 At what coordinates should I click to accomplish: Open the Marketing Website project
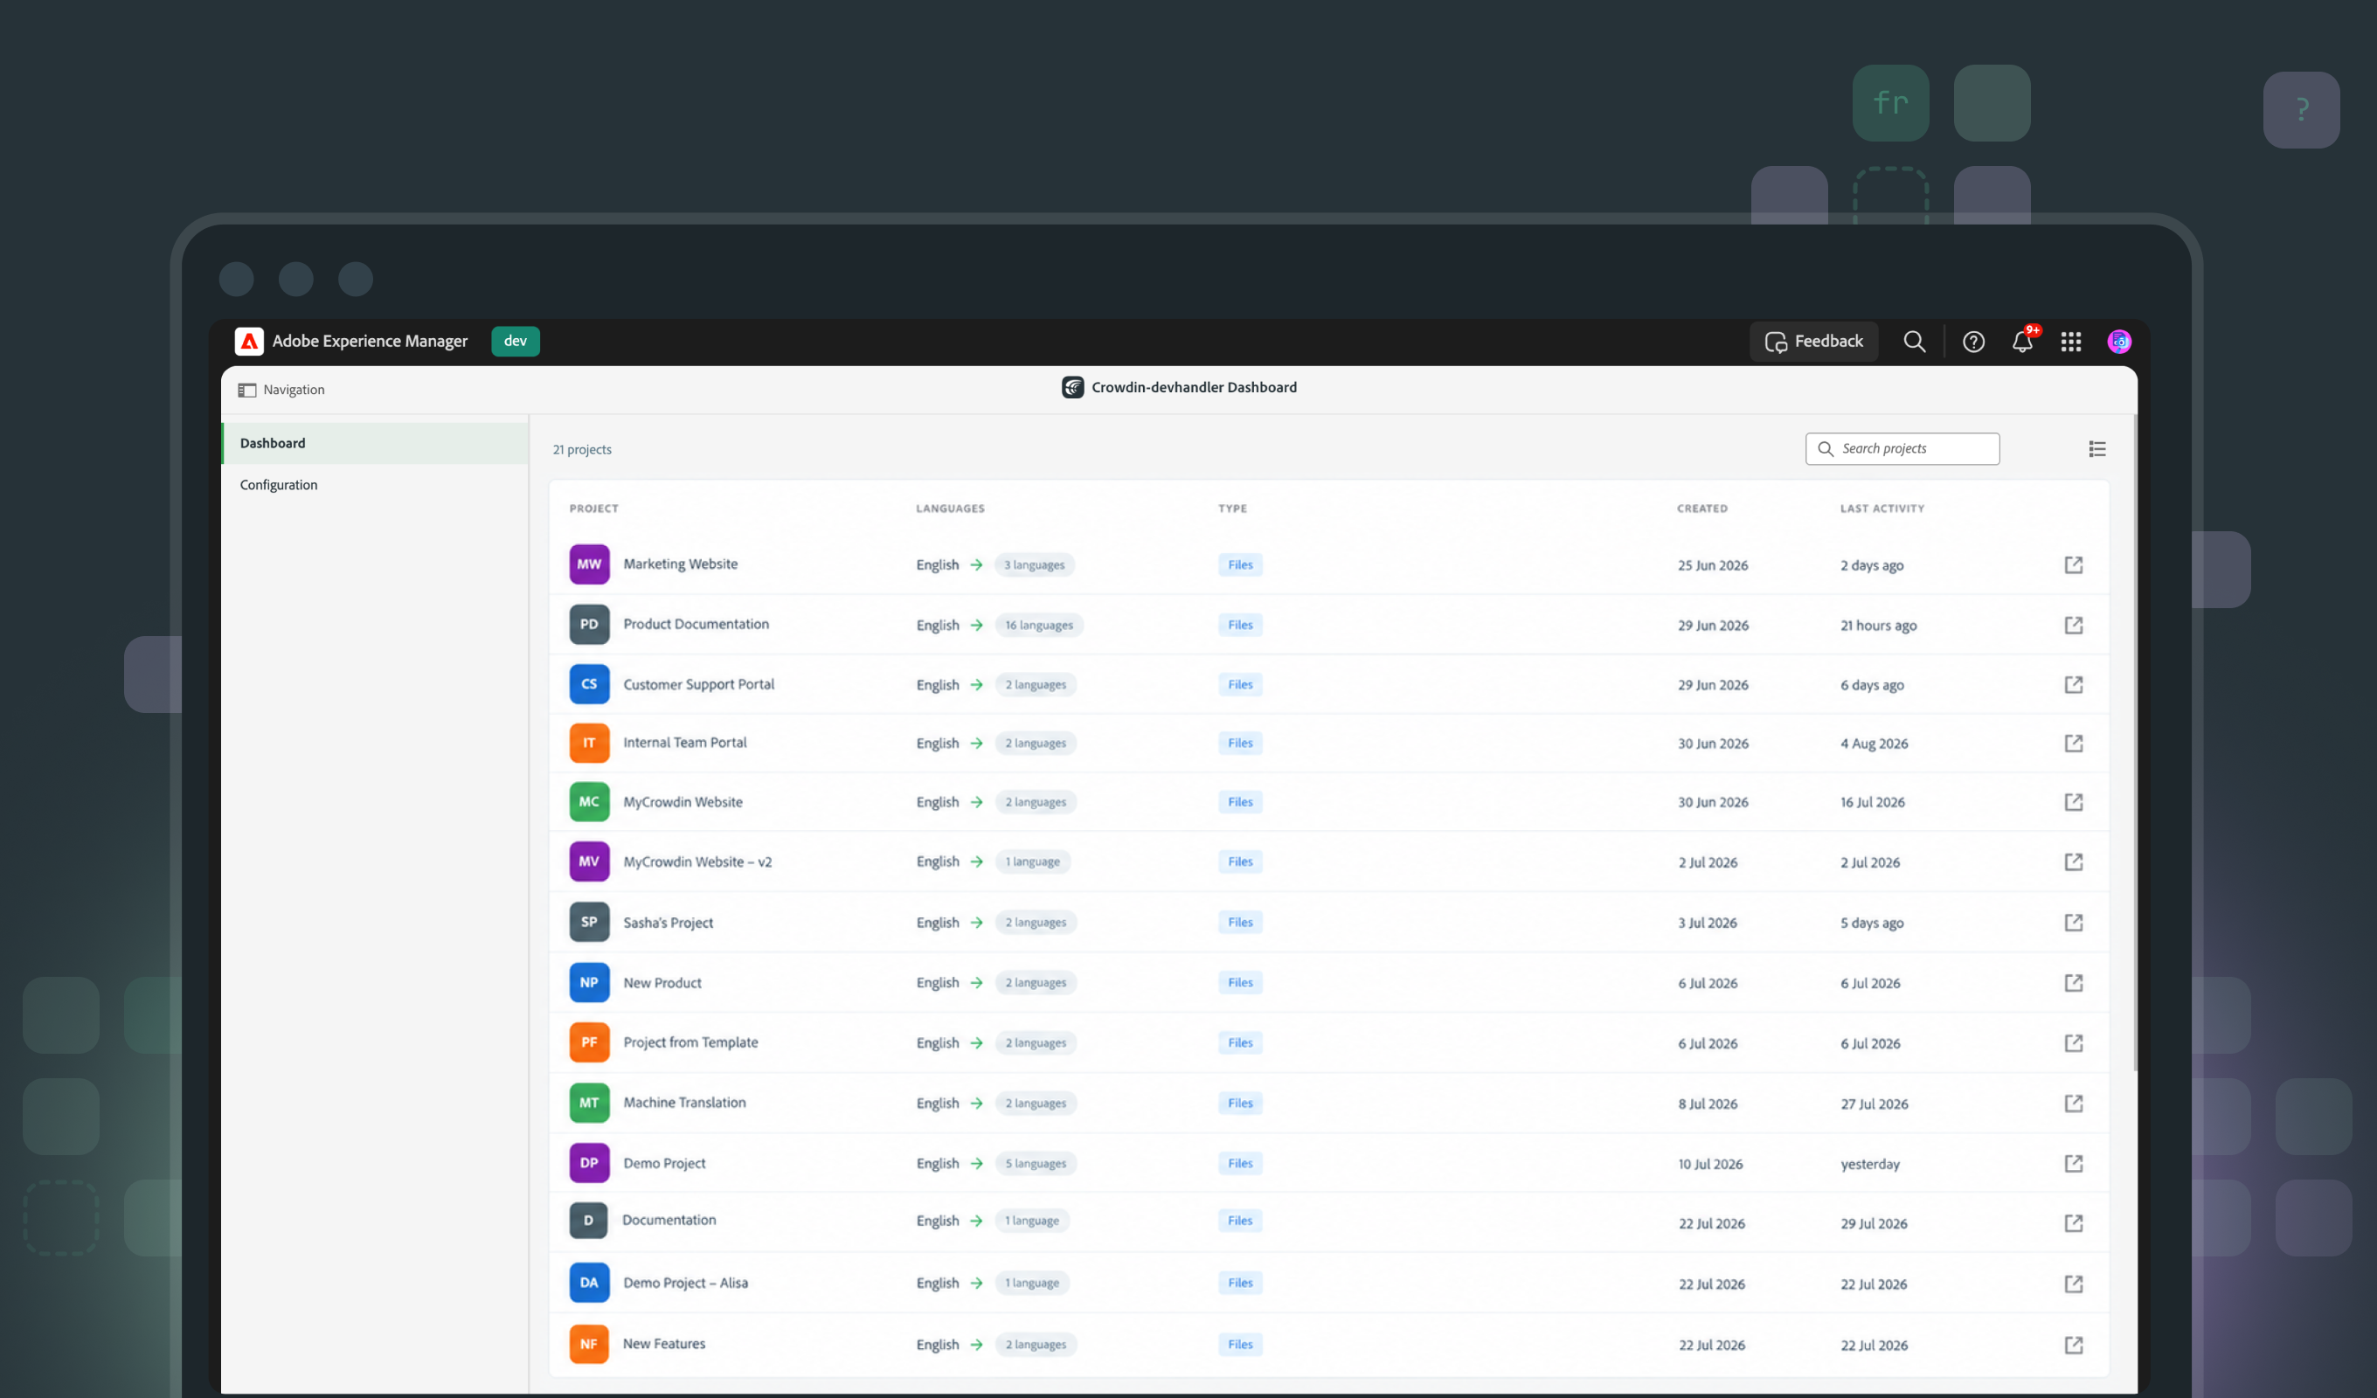tap(680, 564)
